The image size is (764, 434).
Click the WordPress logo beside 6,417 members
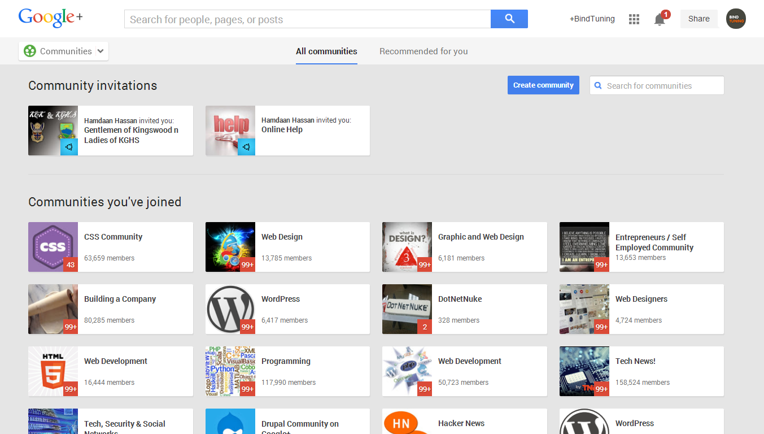[230, 309]
